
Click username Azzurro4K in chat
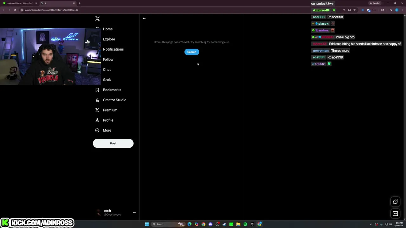coord(321,10)
